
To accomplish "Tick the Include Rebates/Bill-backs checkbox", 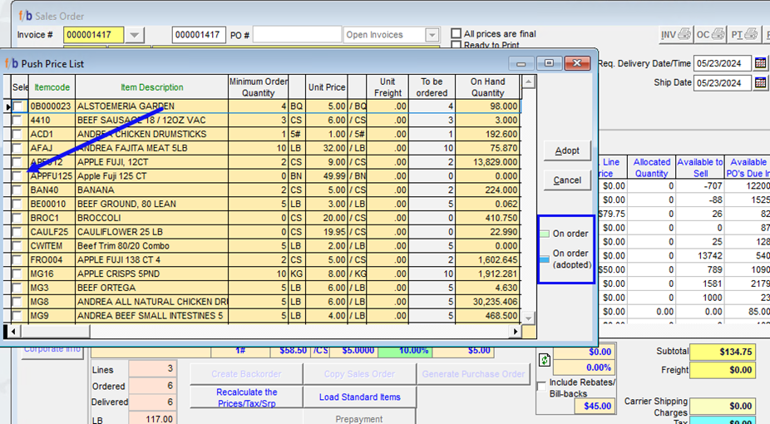I will pyautogui.click(x=543, y=386).
